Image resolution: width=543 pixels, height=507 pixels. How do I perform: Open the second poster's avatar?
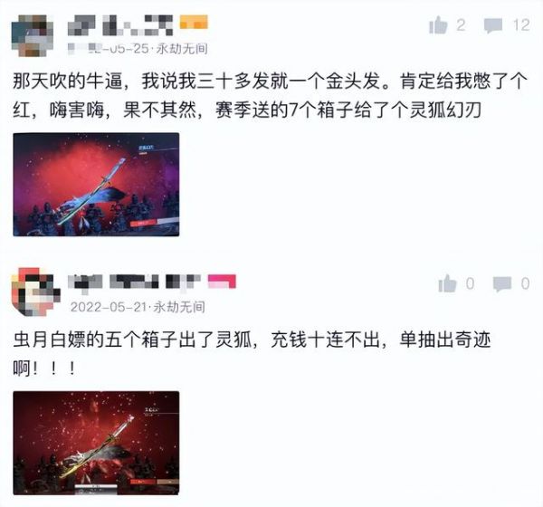35,292
